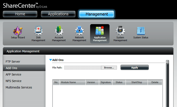Open Disk Management icon

click(38, 34)
